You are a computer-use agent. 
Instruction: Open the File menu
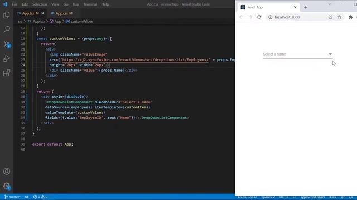15,4
